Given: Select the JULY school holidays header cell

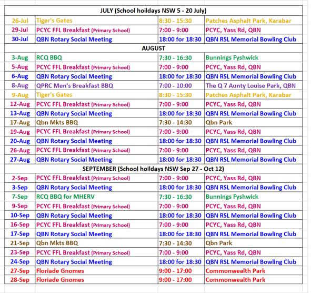Looking at the screenshot, I should (153, 11).
